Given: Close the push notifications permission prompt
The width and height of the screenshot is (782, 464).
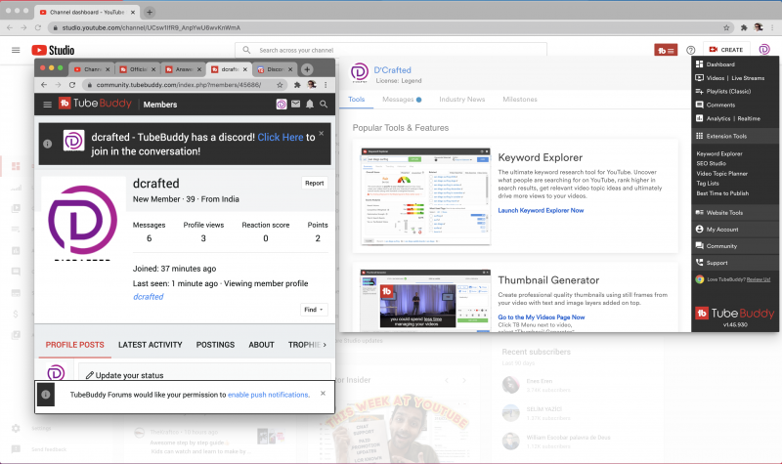Looking at the screenshot, I should click(x=323, y=394).
